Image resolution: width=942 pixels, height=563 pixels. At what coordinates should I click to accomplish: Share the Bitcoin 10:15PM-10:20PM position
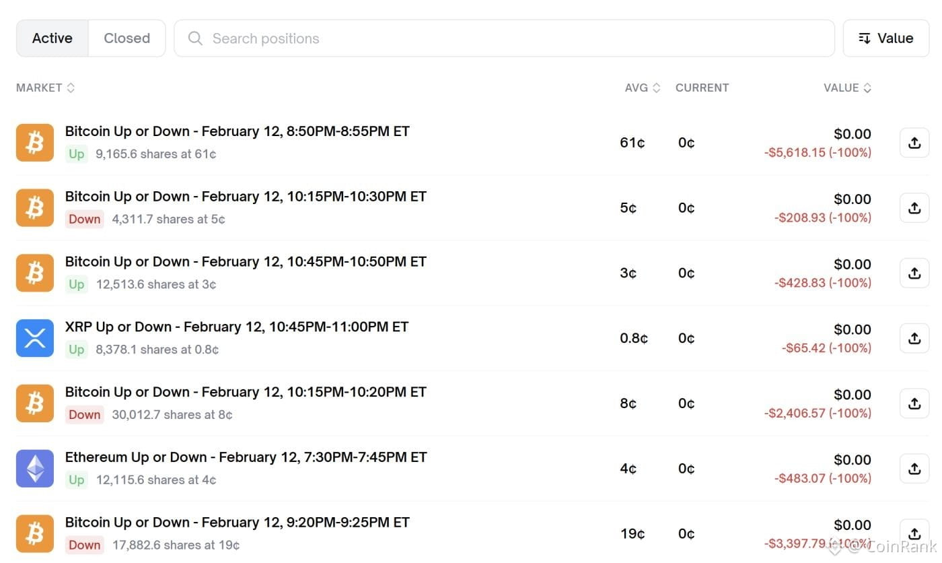[914, 403]
